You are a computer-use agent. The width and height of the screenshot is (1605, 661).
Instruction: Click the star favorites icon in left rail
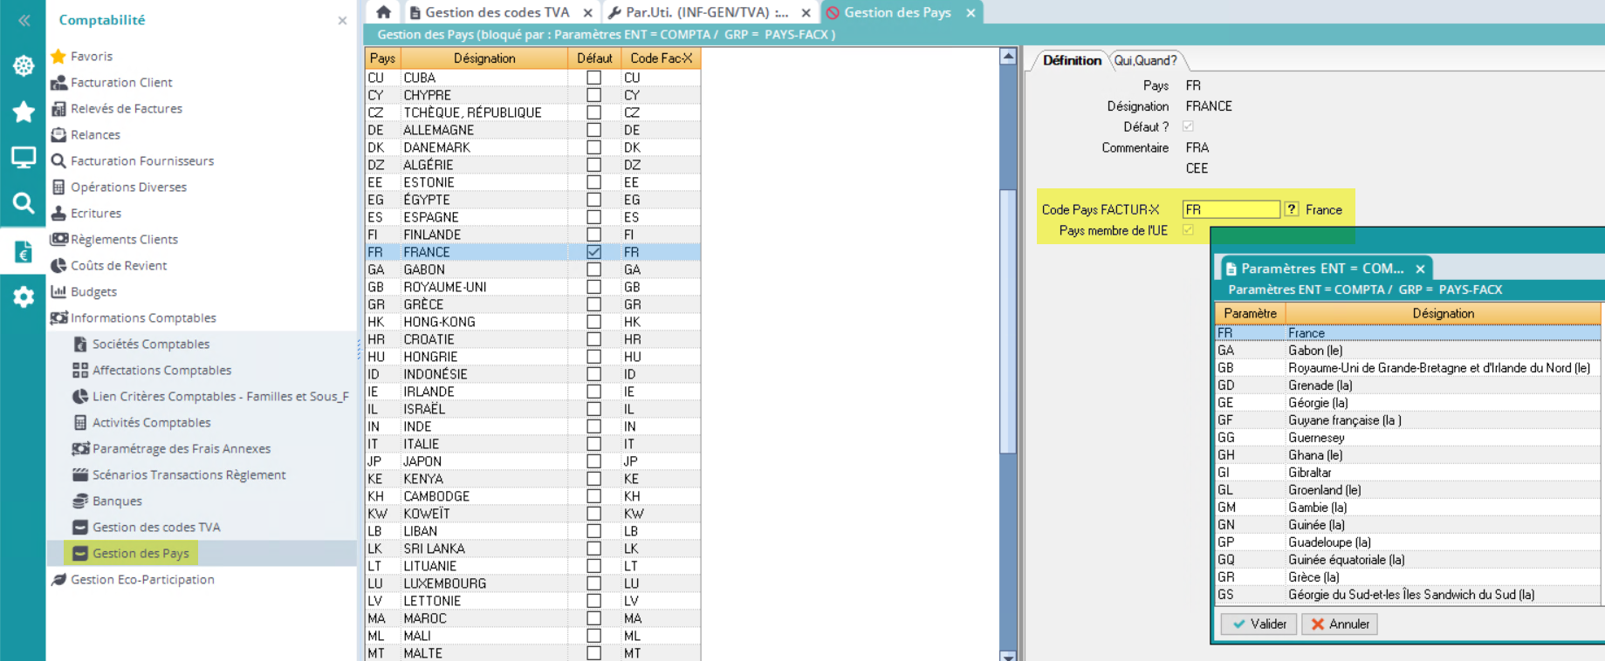tap(24, 112)
